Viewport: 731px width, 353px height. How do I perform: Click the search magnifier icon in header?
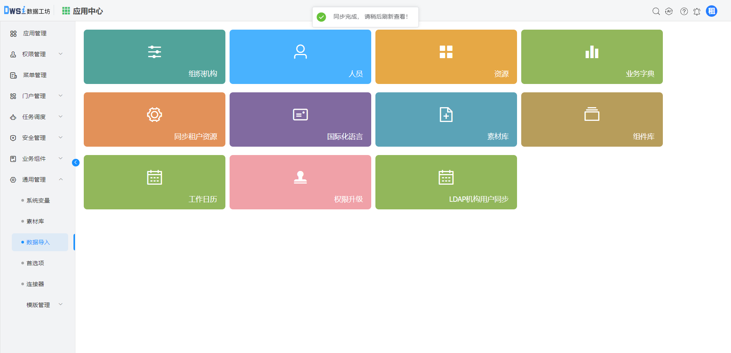[x=656, y=11]
